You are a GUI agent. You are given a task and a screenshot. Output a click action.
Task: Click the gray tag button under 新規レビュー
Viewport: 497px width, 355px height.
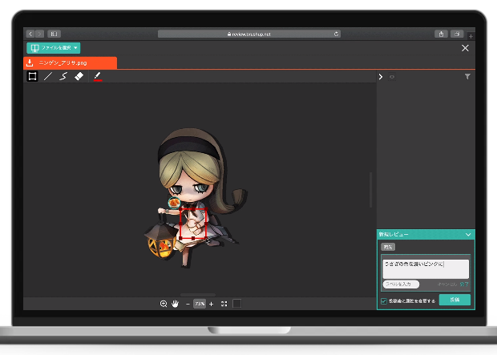[388, 247]
